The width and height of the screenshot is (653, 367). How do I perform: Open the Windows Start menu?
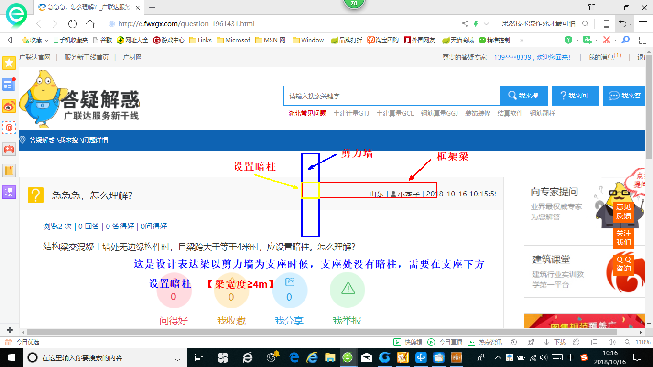tap(11, 357)
